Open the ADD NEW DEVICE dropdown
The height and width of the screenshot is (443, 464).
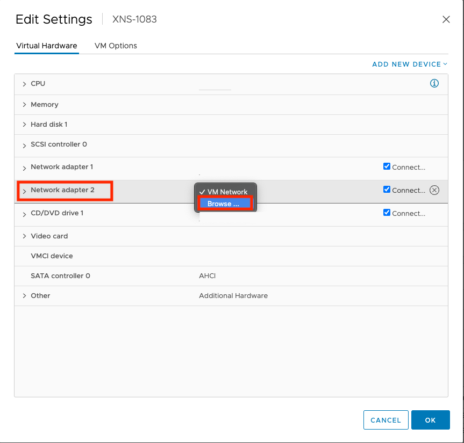point(410,64)
